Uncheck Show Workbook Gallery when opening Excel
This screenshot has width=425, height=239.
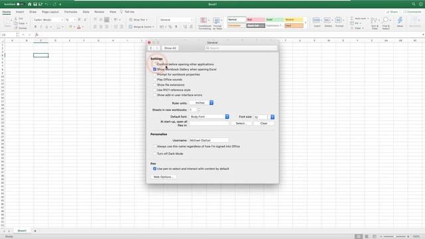[155, 69]
